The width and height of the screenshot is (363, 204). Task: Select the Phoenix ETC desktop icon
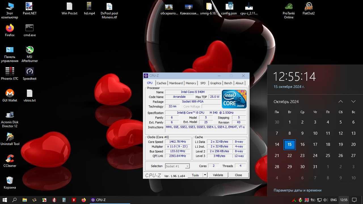[x=10, y=74]
